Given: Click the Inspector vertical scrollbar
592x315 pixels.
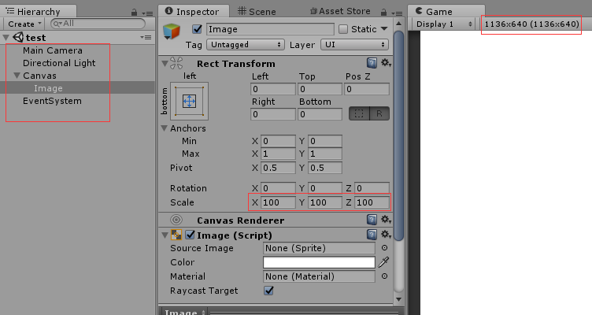Looking at the screenshot, I should [398, 136].
